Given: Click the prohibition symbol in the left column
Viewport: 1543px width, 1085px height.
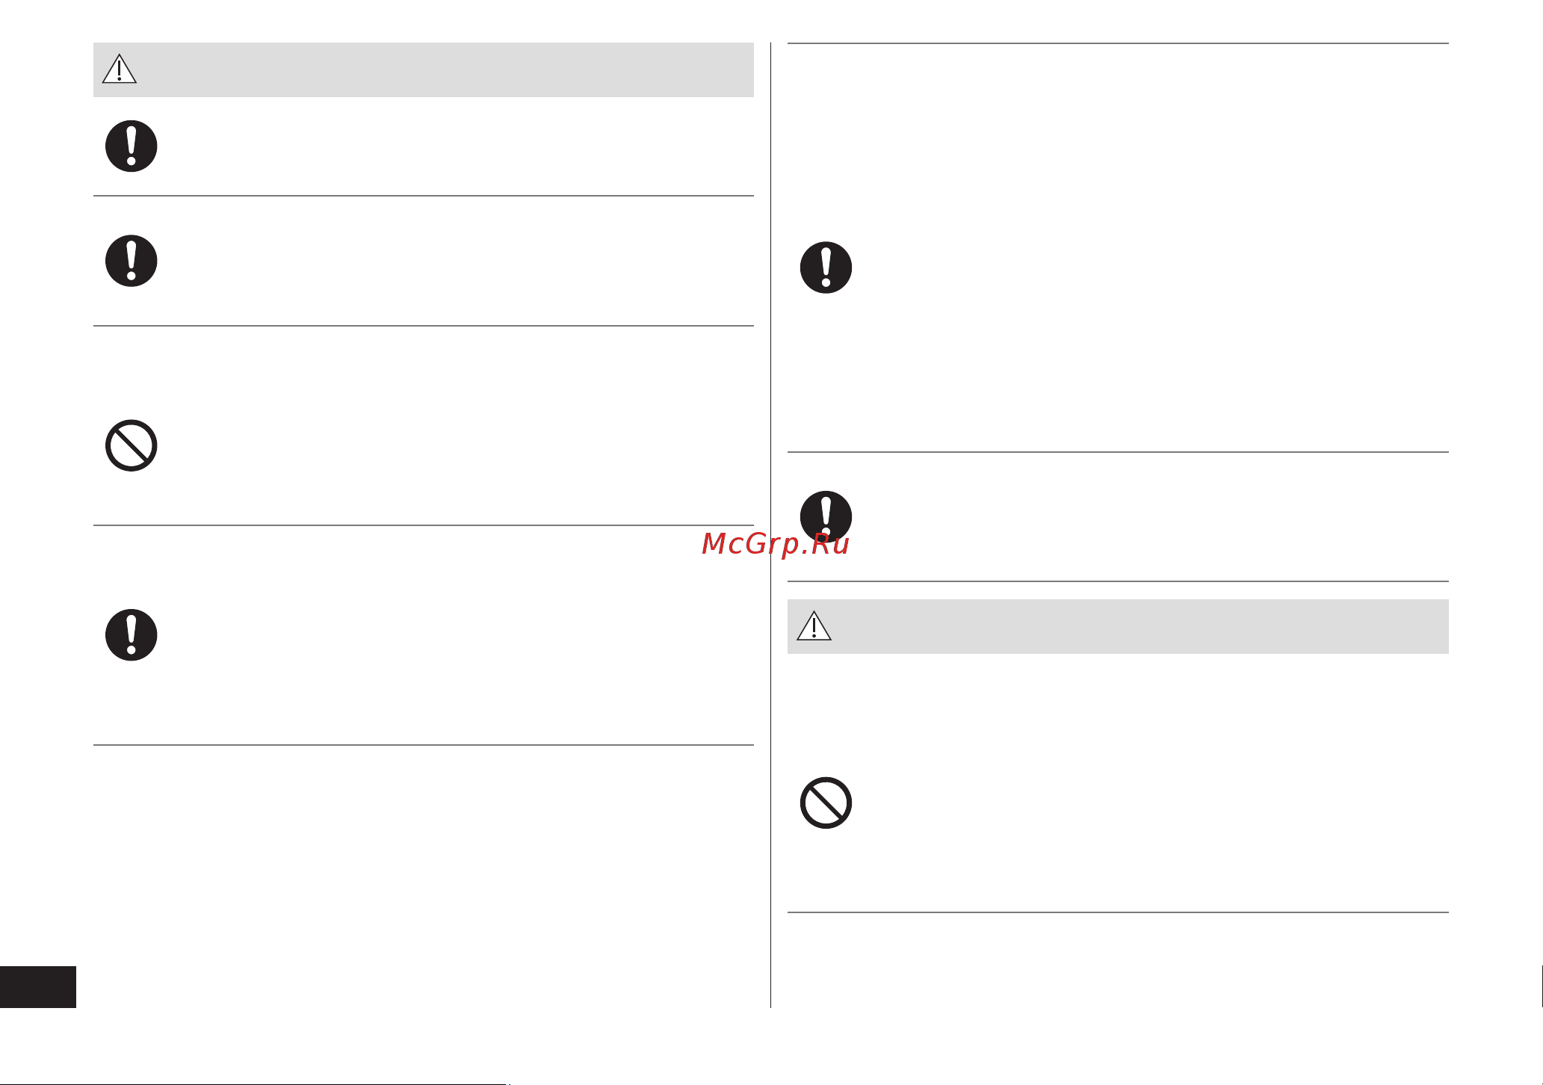Looking at the screenshot, I should tap(132, 445).
